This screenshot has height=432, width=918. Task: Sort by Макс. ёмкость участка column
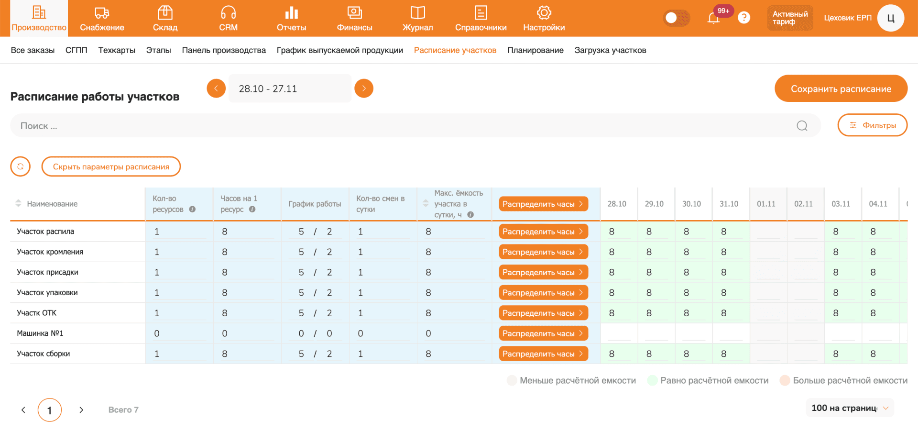point(426,203)
